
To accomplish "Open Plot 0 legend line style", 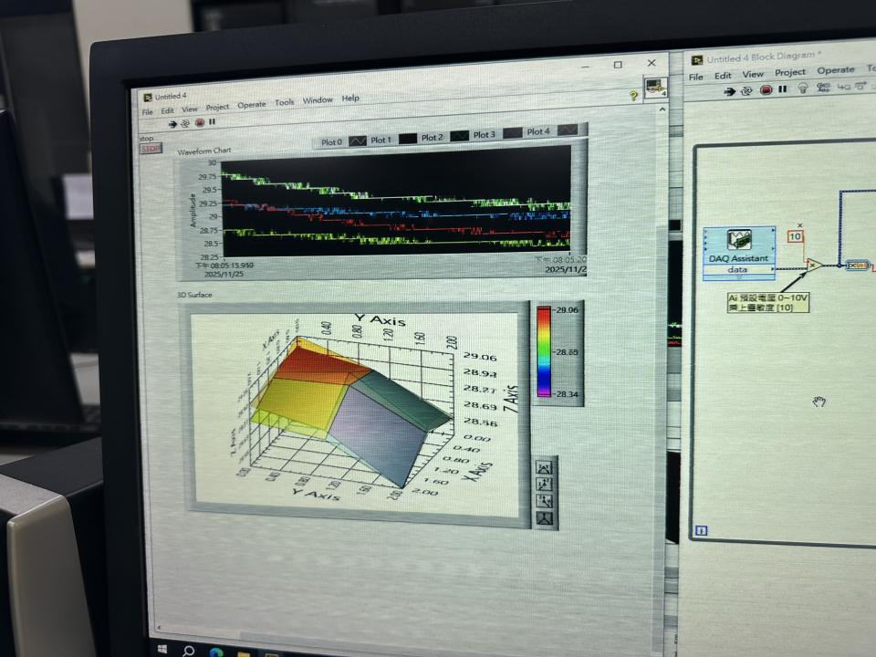I will [357, 140].
